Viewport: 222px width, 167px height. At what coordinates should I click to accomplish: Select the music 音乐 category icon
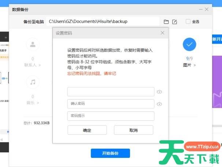click(x=33, y=82)
